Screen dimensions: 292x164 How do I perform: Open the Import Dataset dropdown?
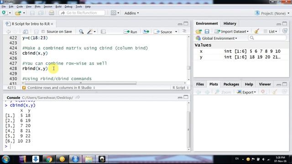pos(231,31)
